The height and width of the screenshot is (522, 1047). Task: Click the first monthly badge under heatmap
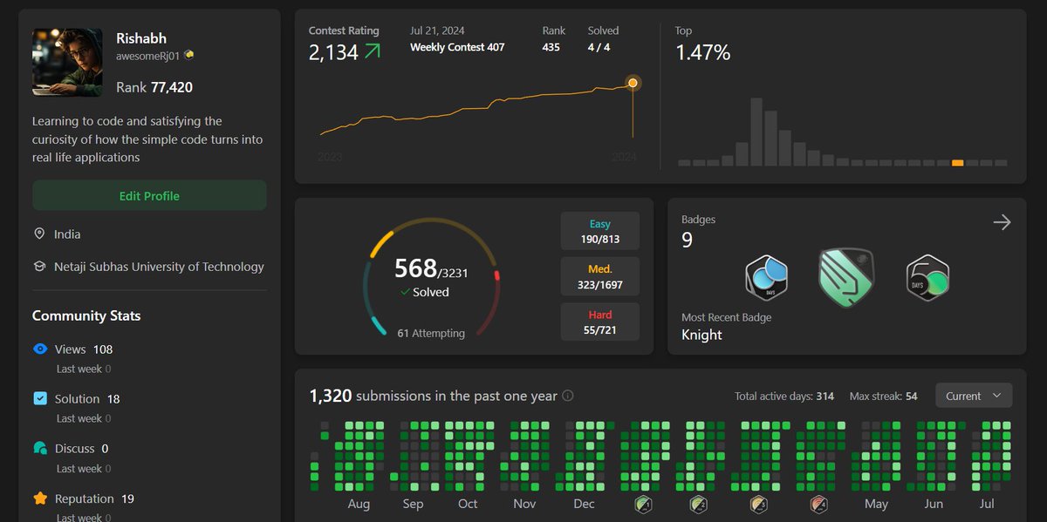[x=642, y=504]
